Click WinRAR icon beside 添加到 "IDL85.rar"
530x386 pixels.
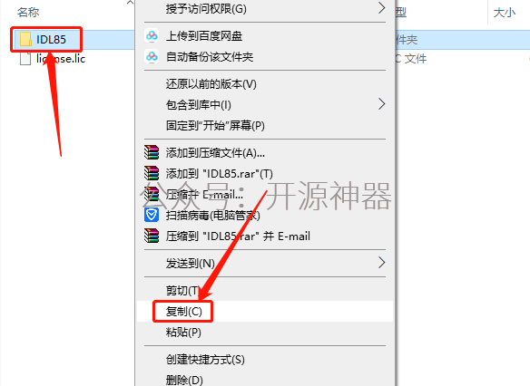pos(152,173)
